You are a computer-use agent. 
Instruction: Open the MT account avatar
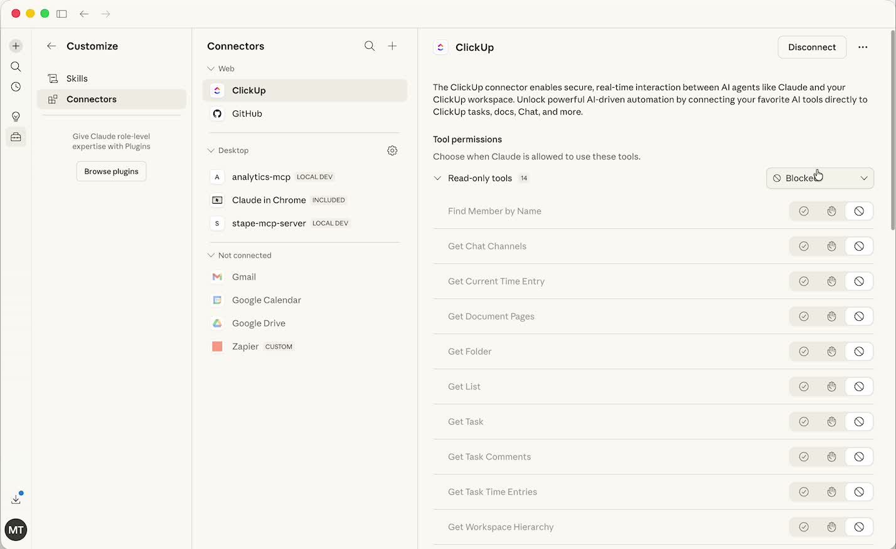point(16,530)
